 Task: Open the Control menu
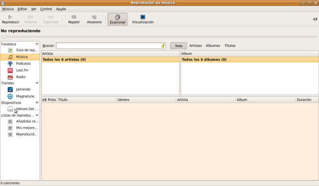click(46, 9)
